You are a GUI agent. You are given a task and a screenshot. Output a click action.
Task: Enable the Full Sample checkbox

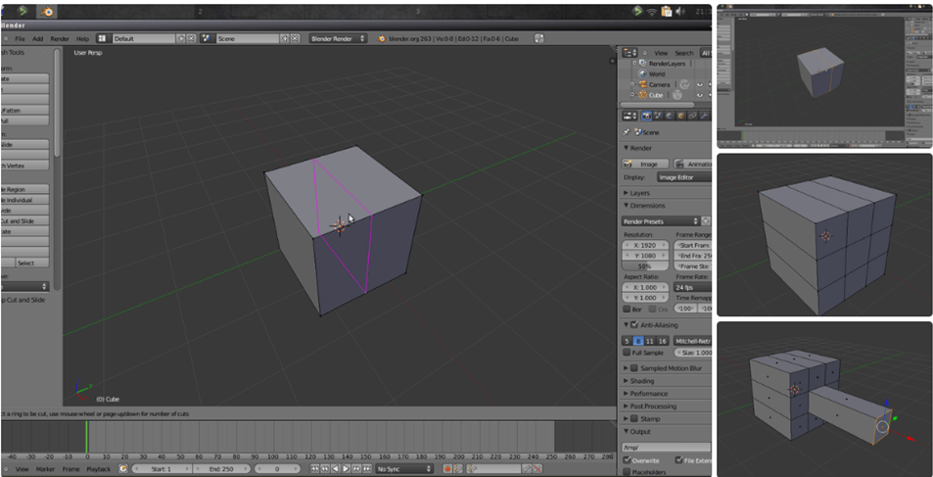tap(627, 353)
